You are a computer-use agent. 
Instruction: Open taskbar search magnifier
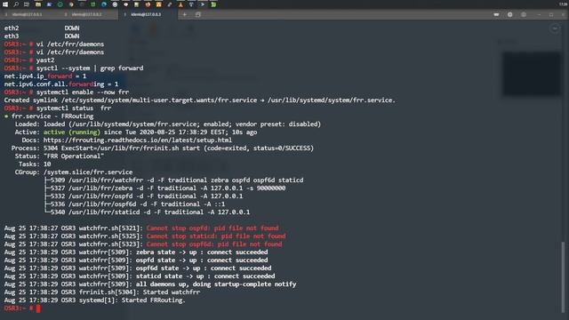[x=16, y=4]
